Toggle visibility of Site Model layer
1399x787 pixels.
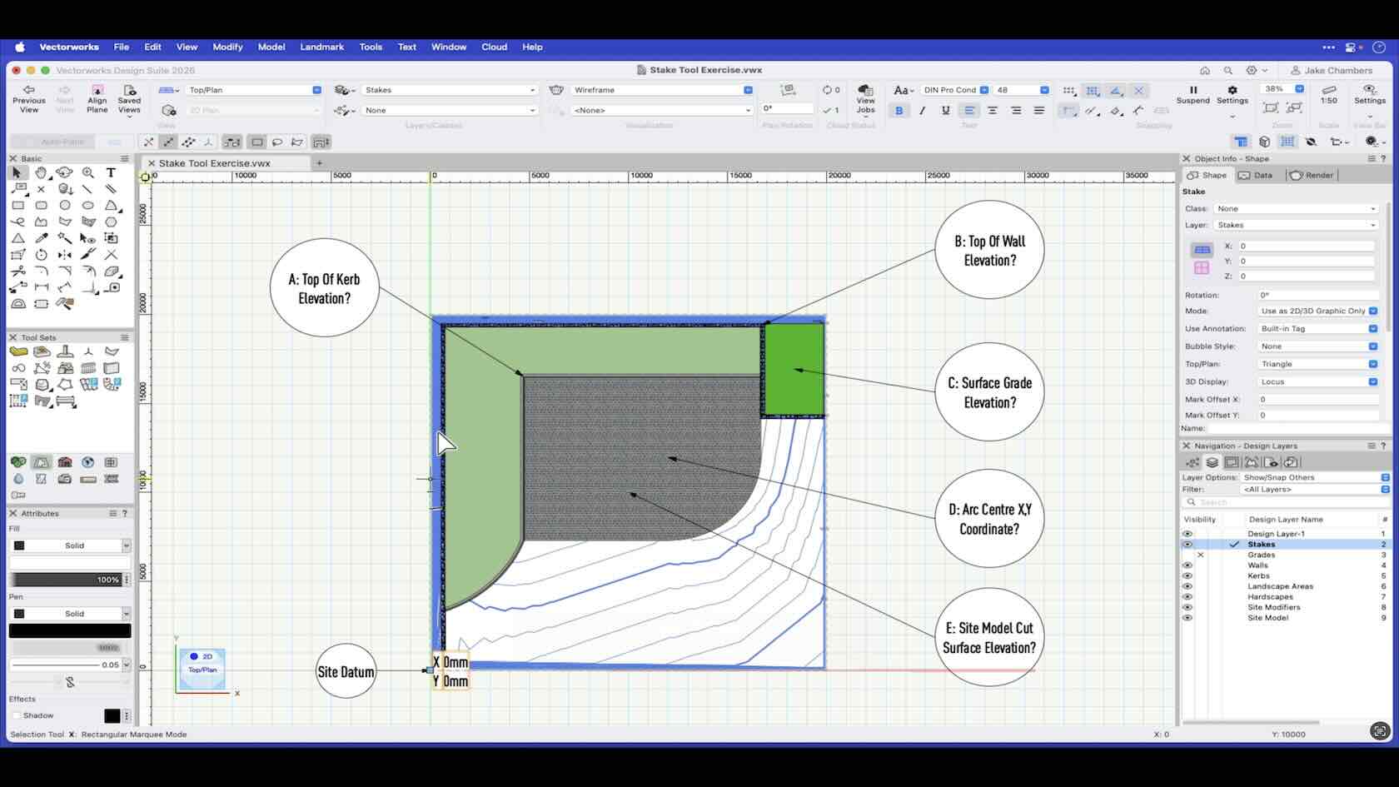point(1187,618)
